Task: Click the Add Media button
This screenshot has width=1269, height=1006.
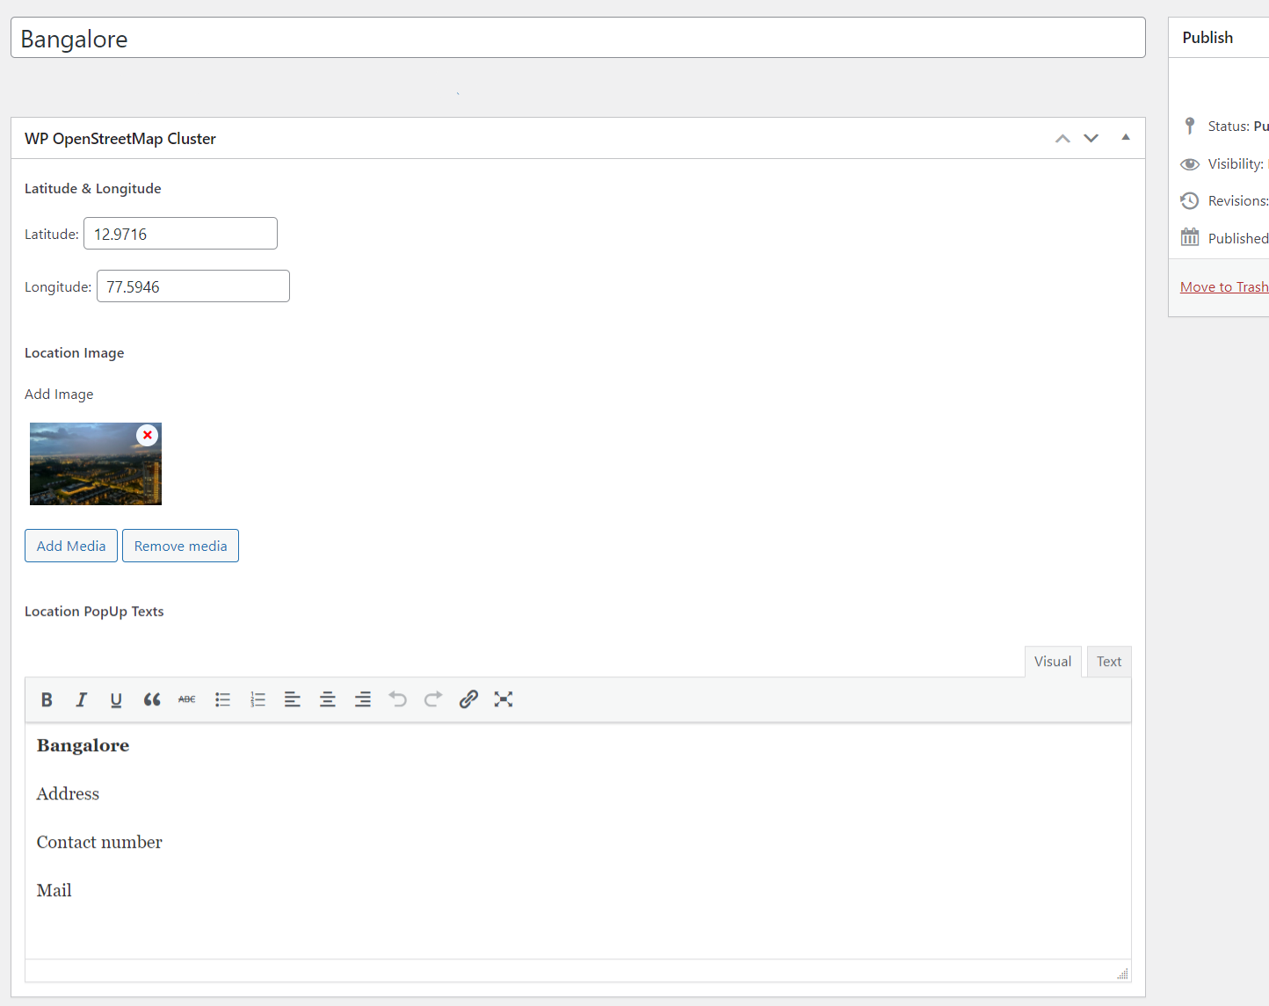Action: [71, 546]
